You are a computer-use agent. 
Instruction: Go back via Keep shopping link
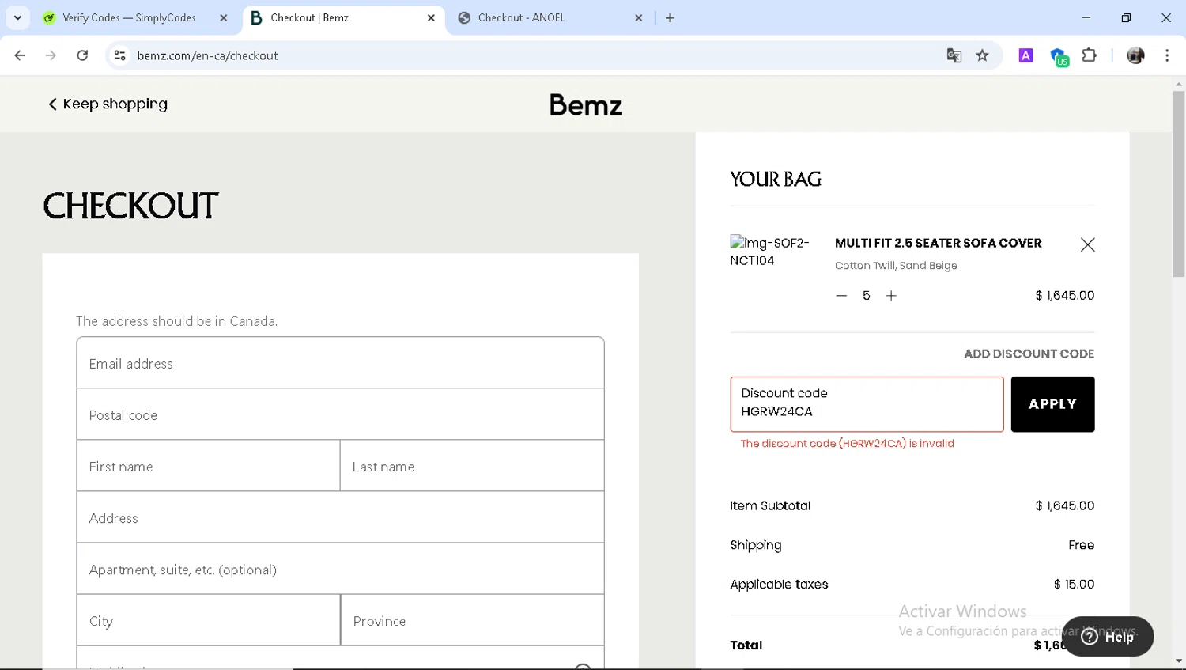(x=108, y=104)
